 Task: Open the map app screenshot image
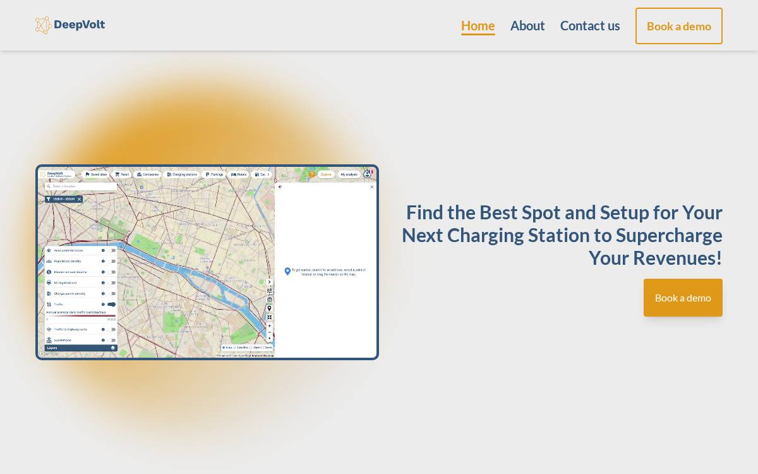(207, 262)
